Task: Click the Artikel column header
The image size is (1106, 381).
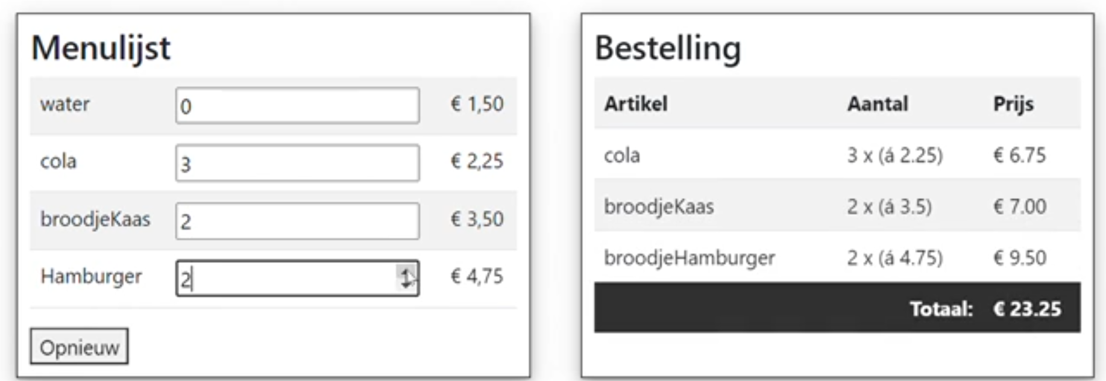Action: pyautogui.click(x=635, y=104)
